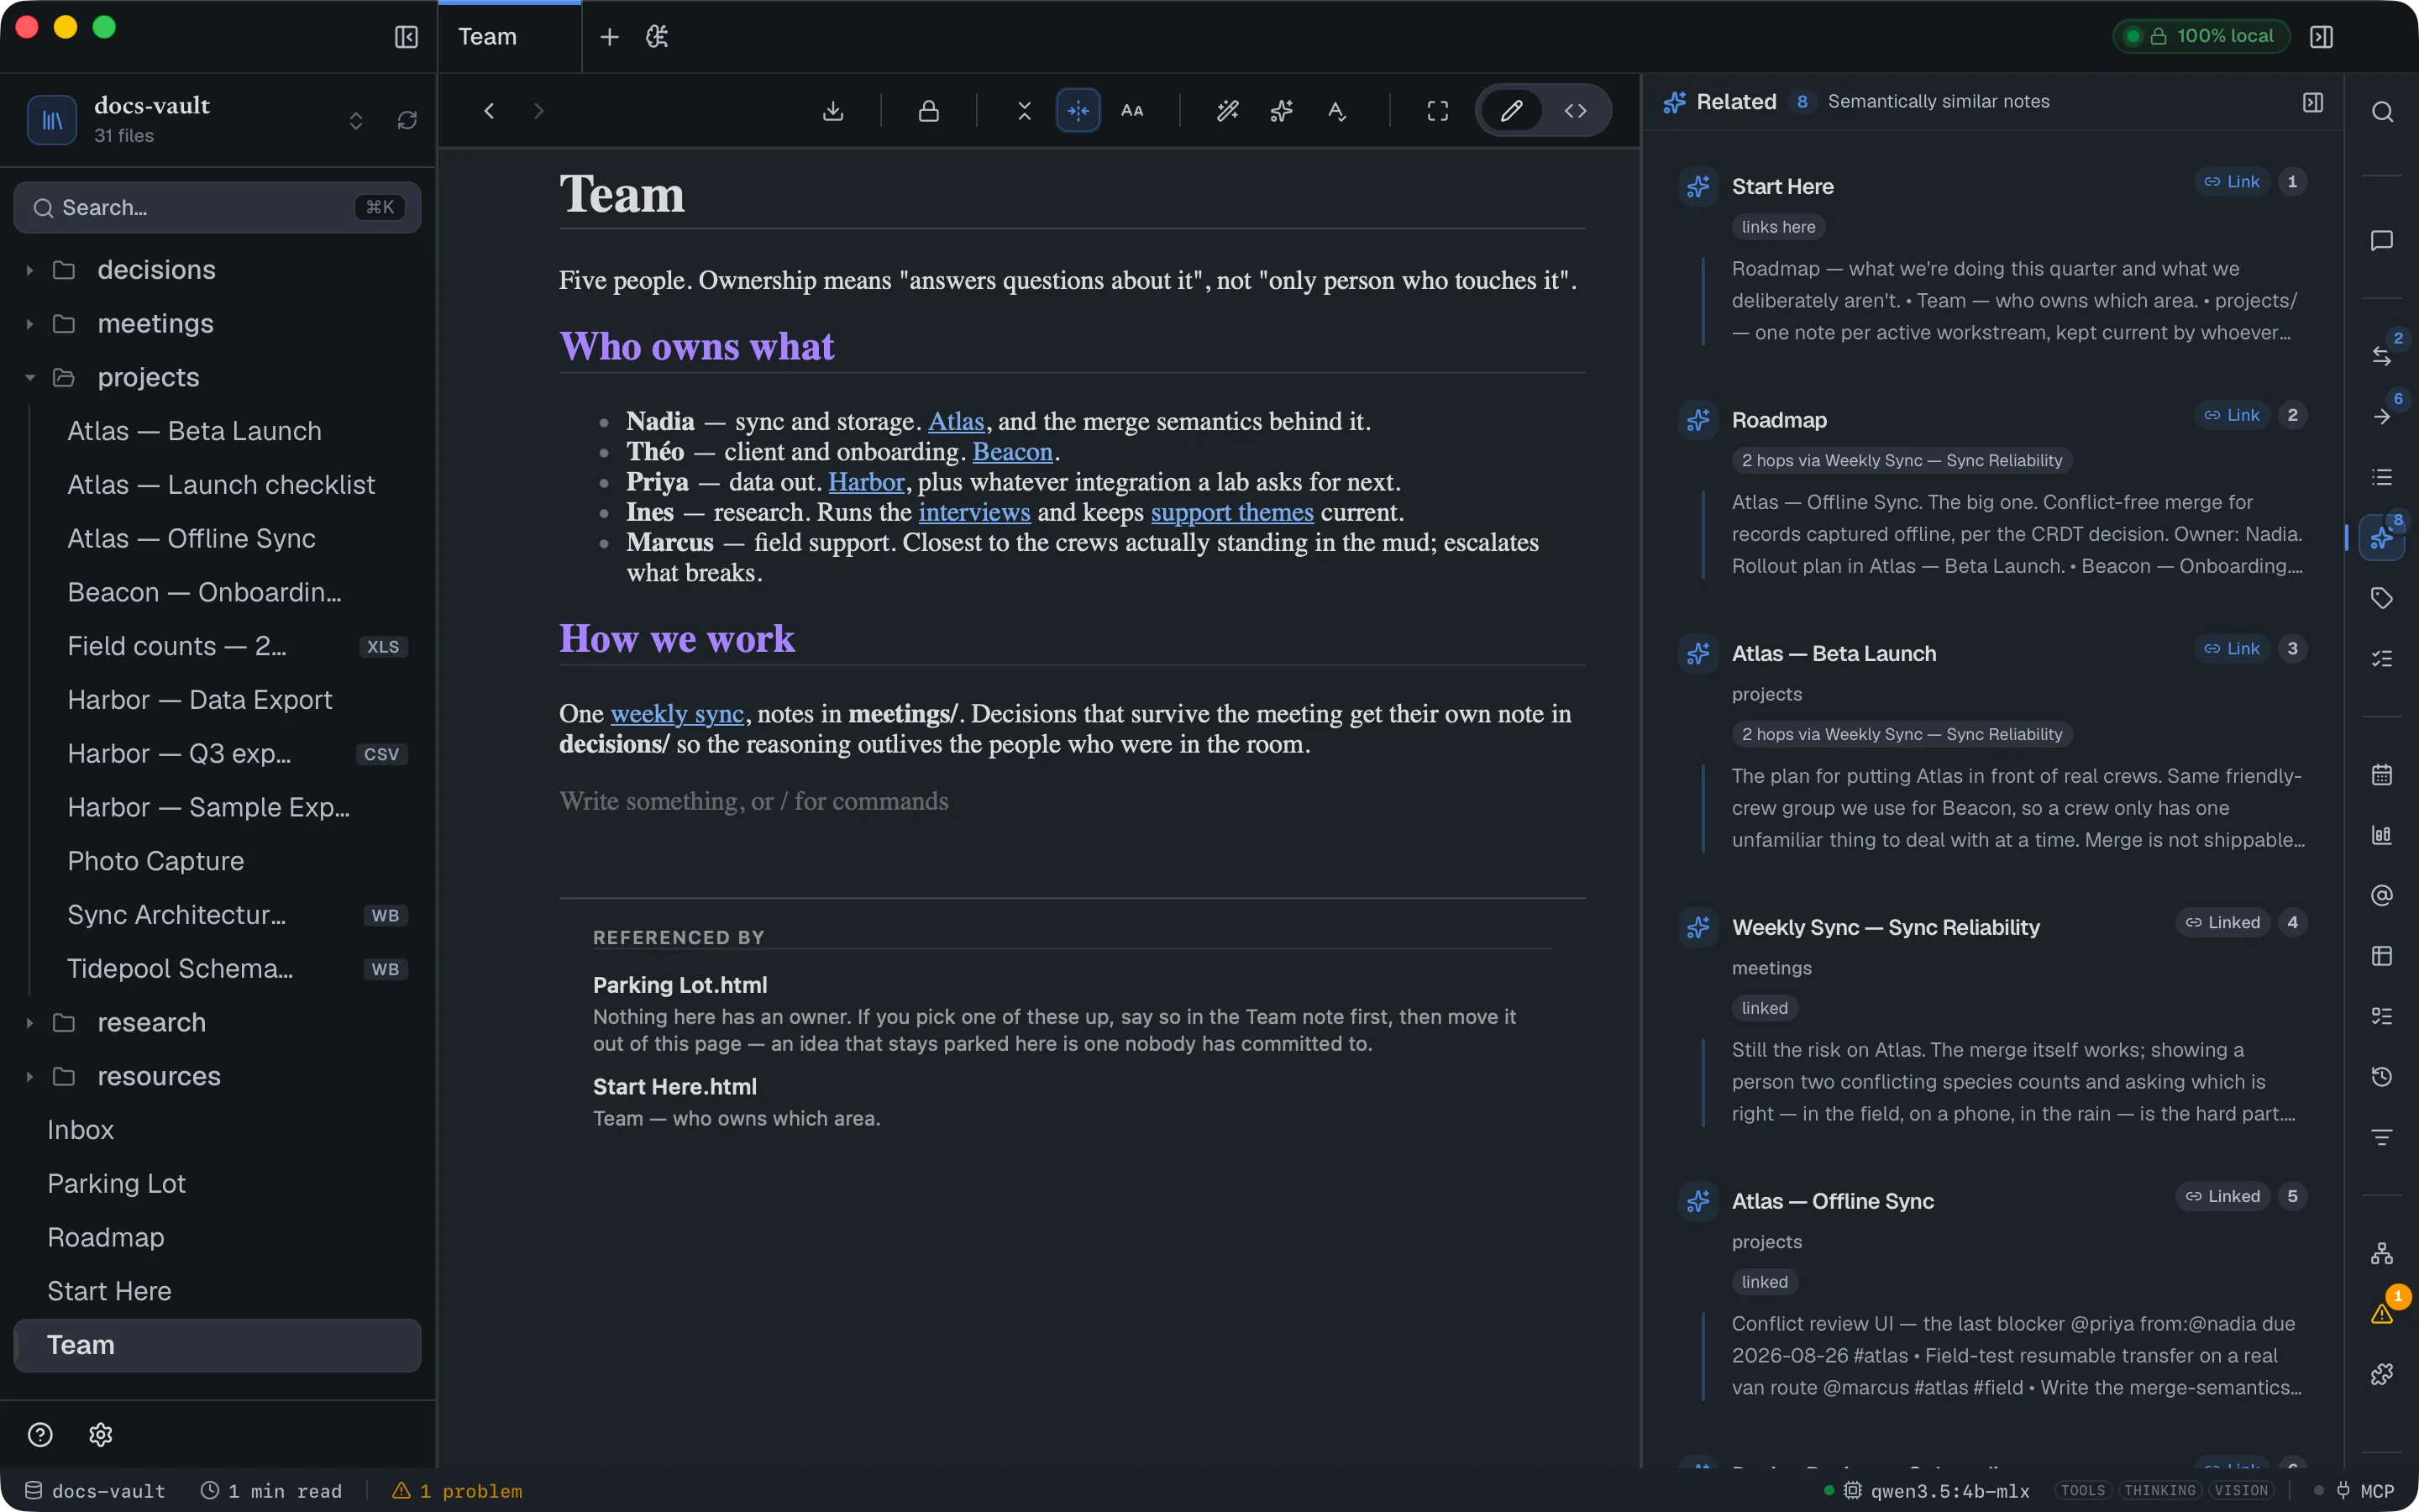The width and height of the screenshot is (2419, 1512).
Task: Open Atlas — Offline Sync in file tree
Action: (x=191, y=539)
